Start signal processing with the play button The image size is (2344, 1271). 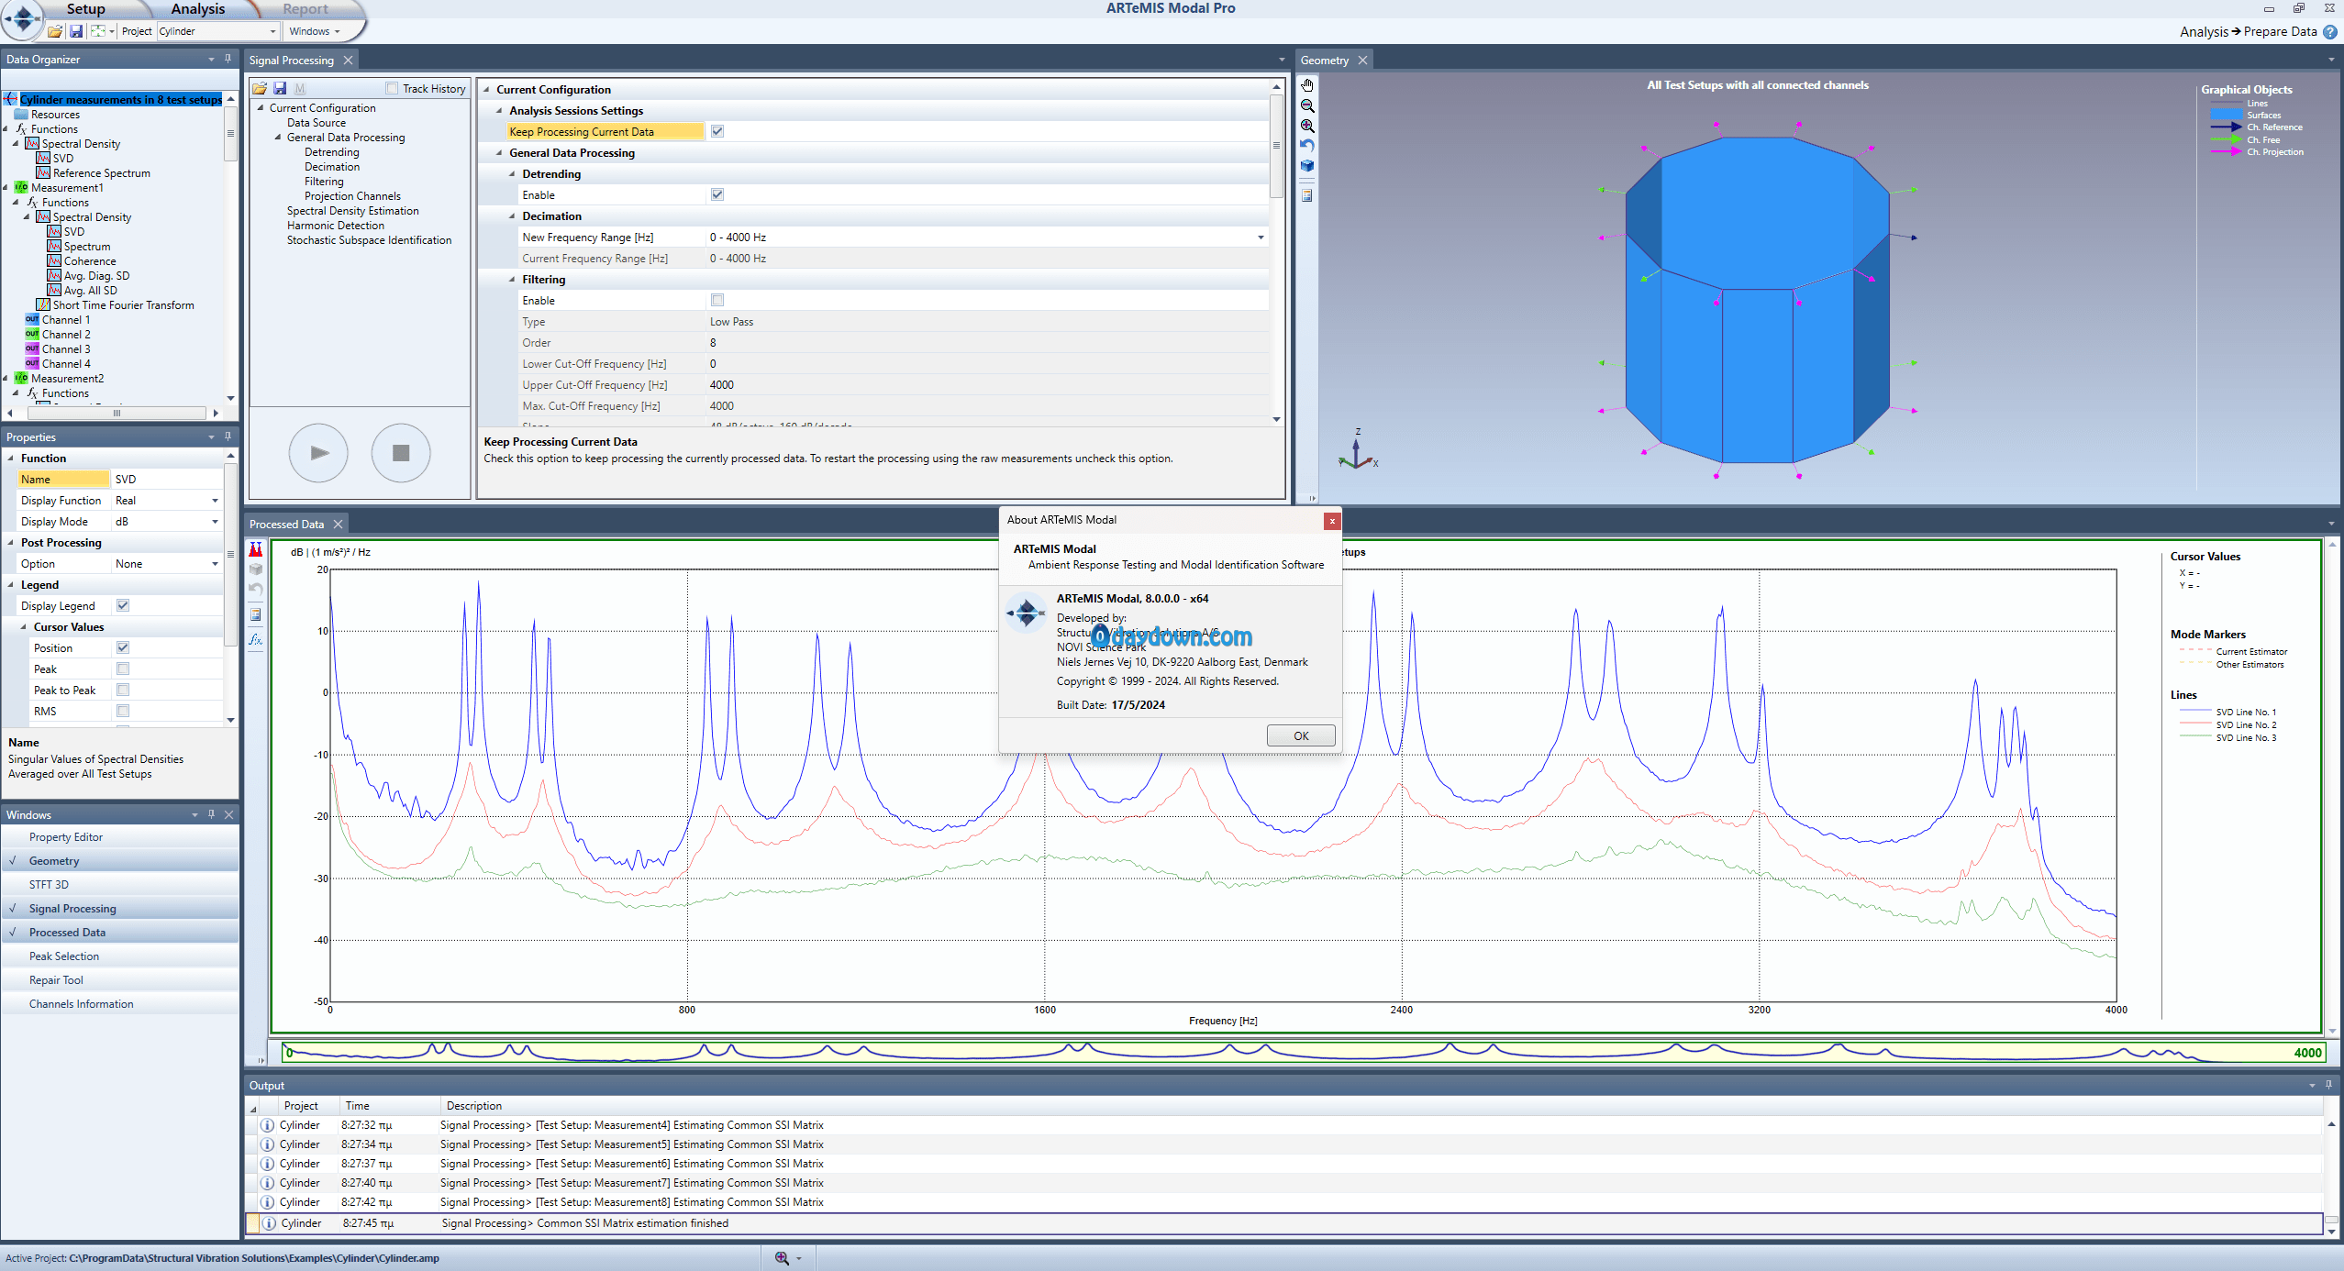[318, 452]
